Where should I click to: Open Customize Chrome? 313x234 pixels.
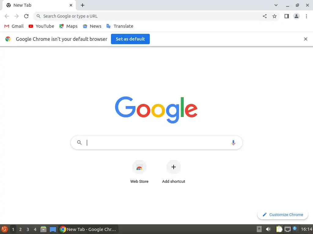(283, 215)
